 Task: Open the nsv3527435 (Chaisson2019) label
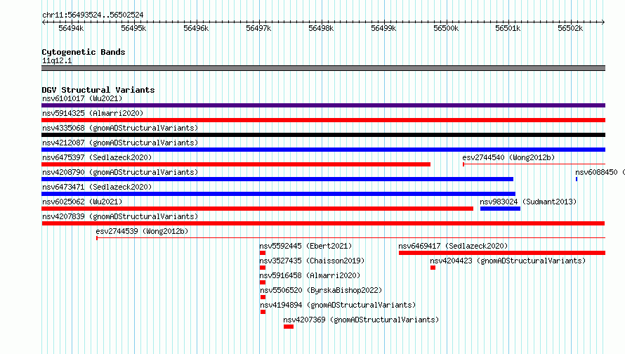coord(312,261)
